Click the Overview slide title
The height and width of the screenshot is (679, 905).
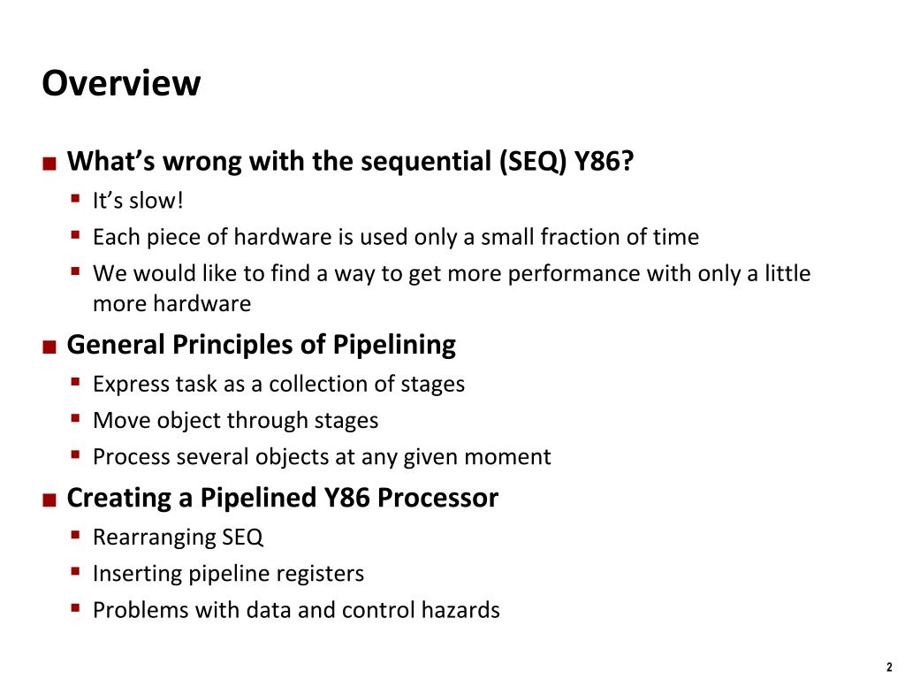(x=121, y=83)
